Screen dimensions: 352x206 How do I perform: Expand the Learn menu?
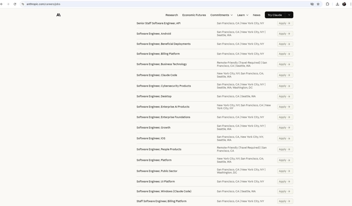pyautogui.click(x=243, y=15)
